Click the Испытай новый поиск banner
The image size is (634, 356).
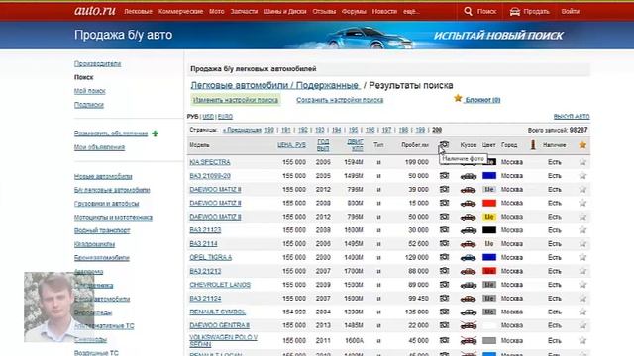[x=498, y=36]
